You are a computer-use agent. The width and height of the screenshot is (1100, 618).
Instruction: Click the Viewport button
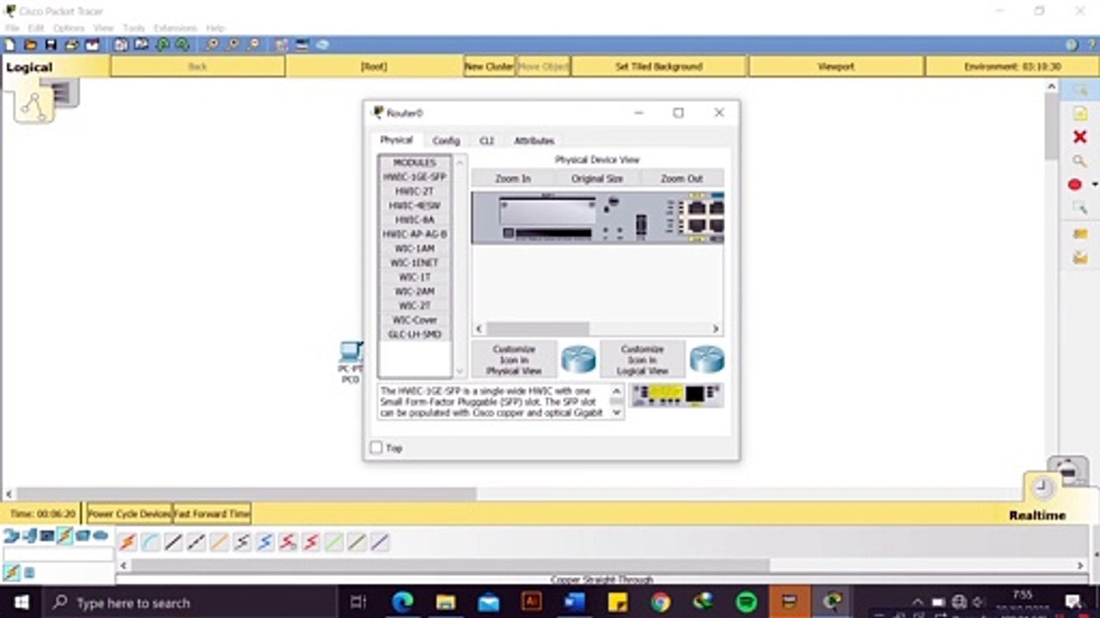pyautogui.click(x=836, y=66)
